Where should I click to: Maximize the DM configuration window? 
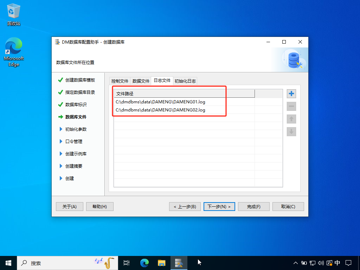284,42
